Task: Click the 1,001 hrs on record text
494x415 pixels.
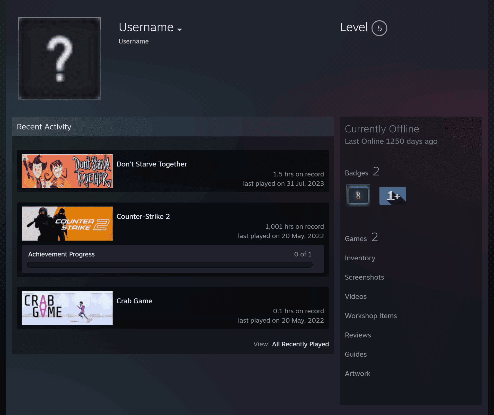Action: pyautogui.click(x=295, y=227)
